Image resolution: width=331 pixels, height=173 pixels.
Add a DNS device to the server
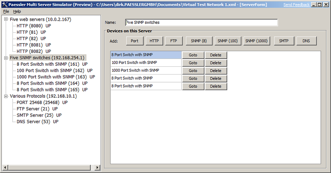(x=306, y=41)
